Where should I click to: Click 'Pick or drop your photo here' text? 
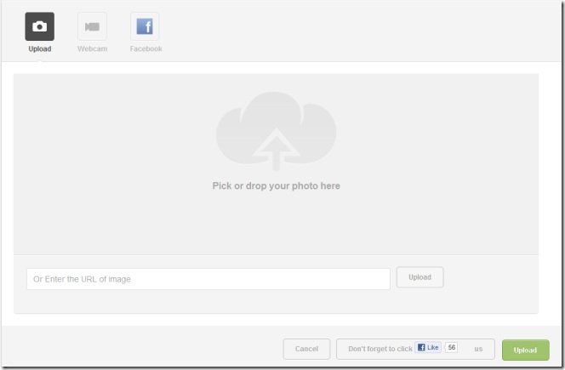(x=276, y=186)
